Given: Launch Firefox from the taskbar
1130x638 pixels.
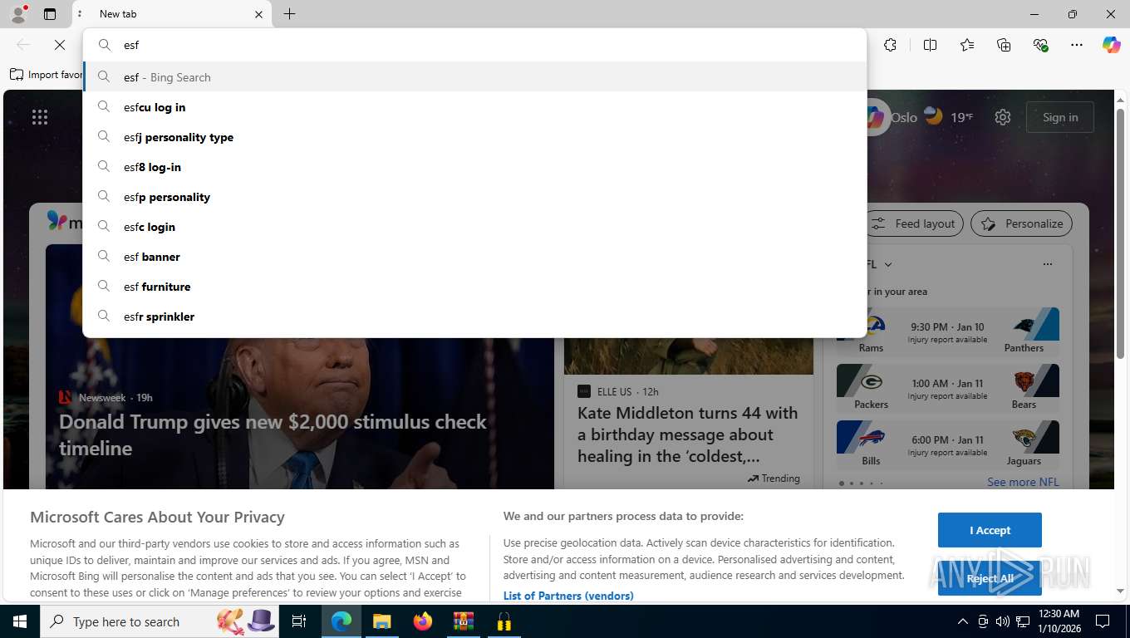Looking at the screenshot, I should coord(423,621).
